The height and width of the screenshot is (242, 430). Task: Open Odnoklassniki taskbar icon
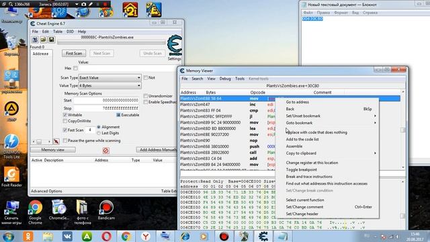click(x=28, y=236)
